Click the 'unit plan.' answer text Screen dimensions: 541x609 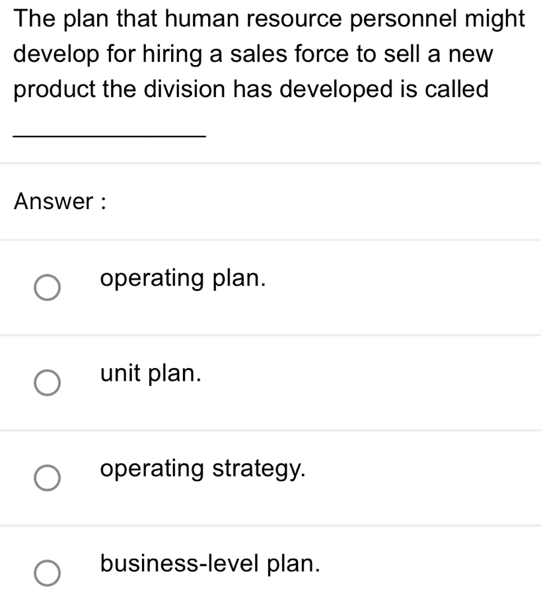[x=150, y=374]
